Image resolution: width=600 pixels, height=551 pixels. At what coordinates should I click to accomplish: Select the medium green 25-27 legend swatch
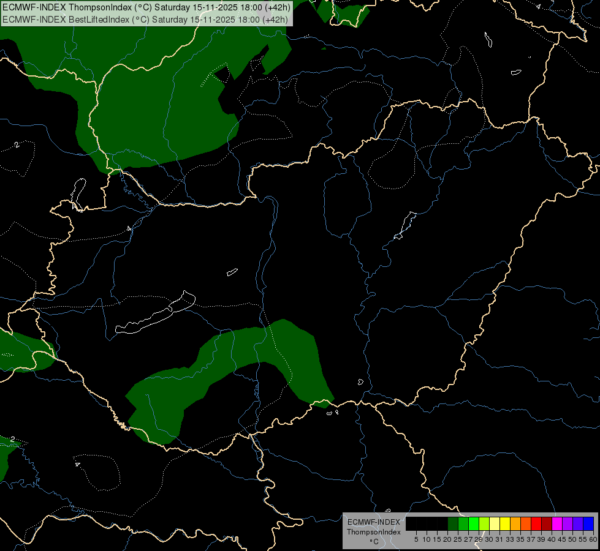coord(463,523)
